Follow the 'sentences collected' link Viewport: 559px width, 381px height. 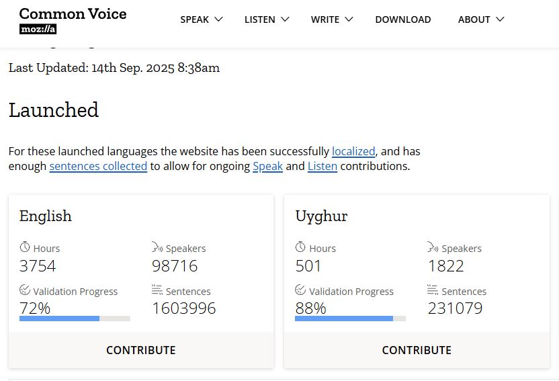pyautogui.click(x=98, y=167)
